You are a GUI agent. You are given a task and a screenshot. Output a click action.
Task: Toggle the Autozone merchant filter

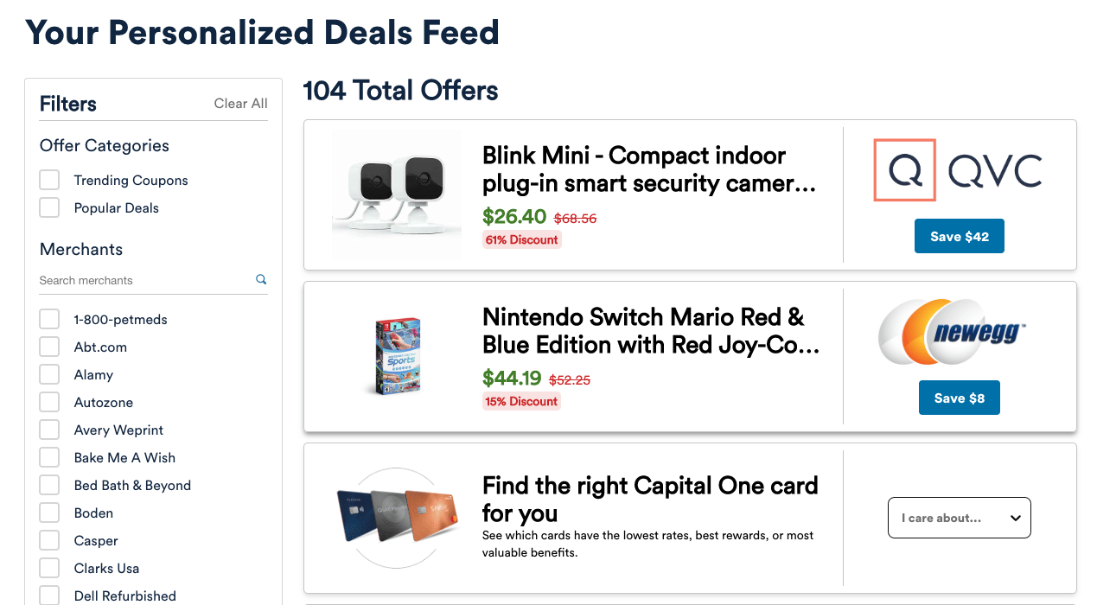pyautogui.click(x=49, y=402)
